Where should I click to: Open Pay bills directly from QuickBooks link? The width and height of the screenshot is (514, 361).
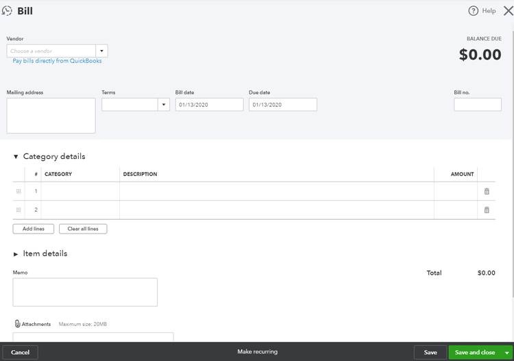pyautogui.click(x=57, y=61)
